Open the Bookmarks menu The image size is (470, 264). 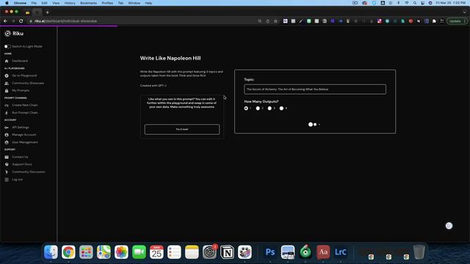[x=88, y=3]
